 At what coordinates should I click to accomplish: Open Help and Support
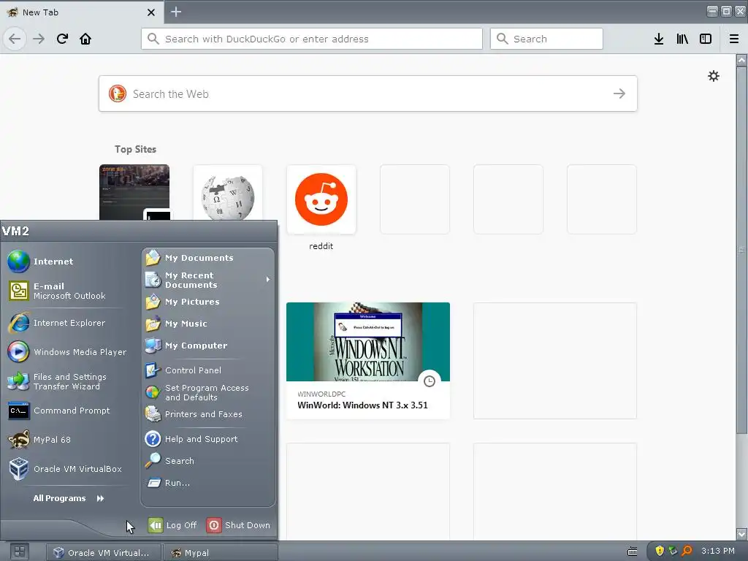208,439
